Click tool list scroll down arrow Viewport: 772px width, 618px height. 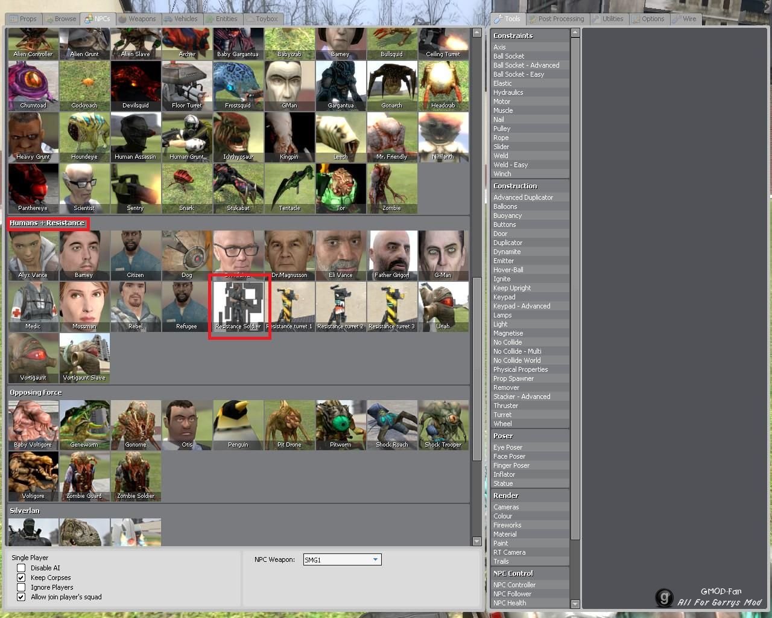coord(575,604)
